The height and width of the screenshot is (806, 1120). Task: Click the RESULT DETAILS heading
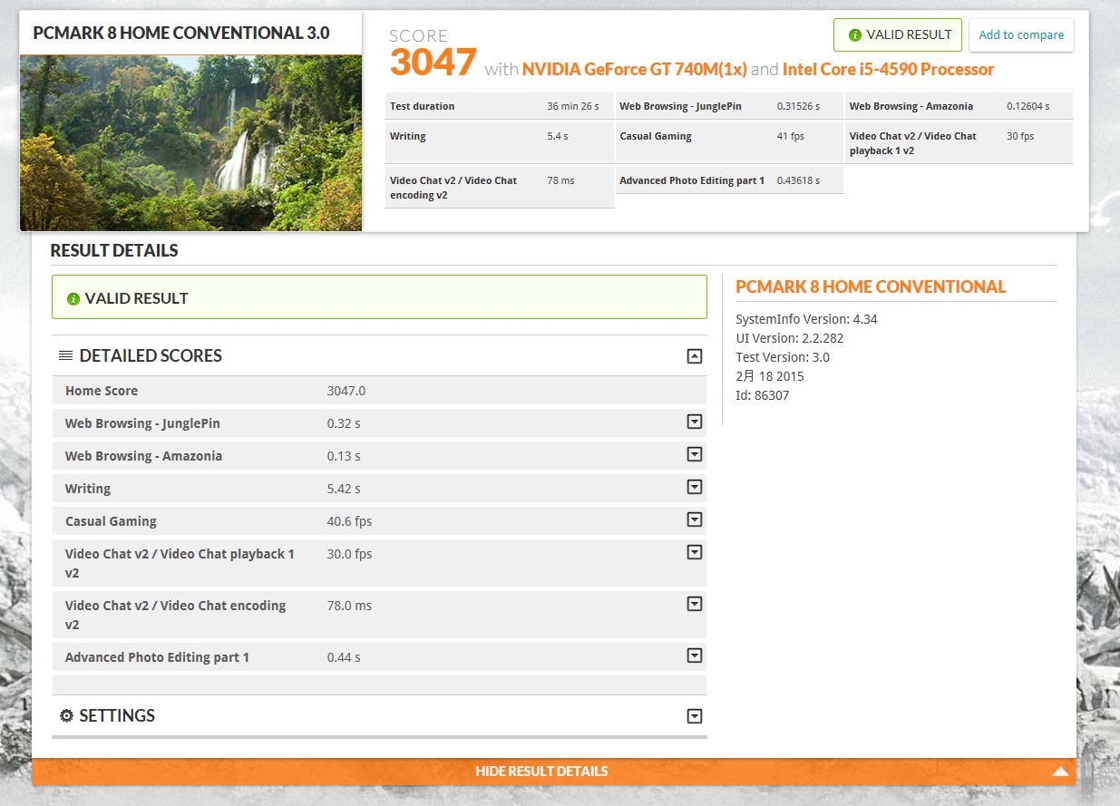pyautogui.click(x=114, y=250)
